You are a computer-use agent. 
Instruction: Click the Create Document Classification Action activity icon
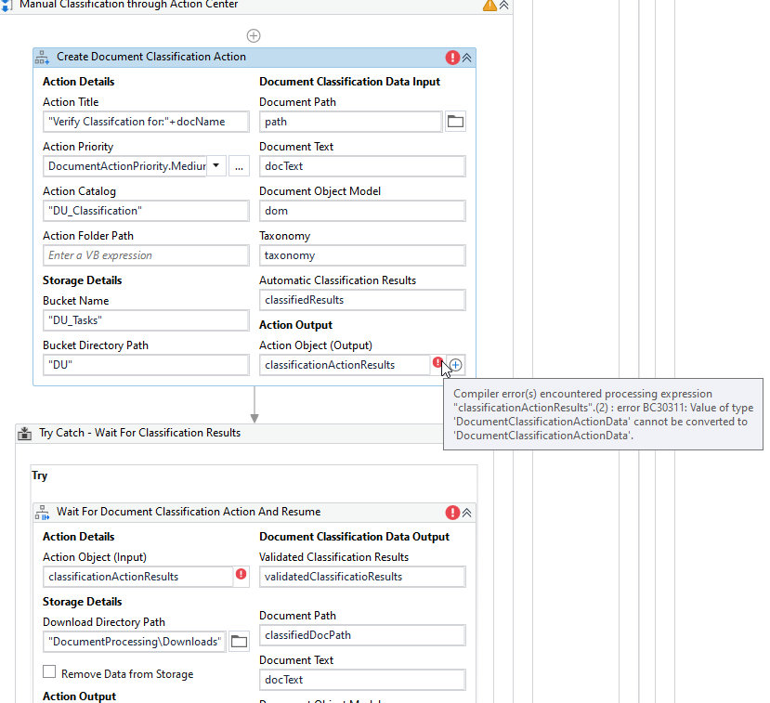point(42,58)
